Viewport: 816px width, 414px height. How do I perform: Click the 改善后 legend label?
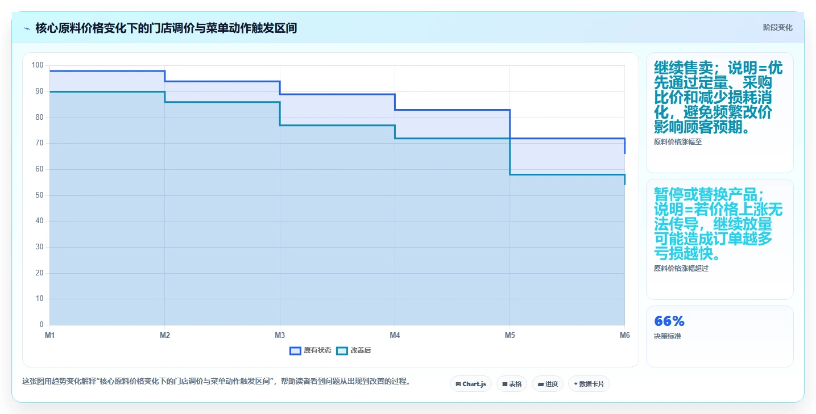coord(361,350)
